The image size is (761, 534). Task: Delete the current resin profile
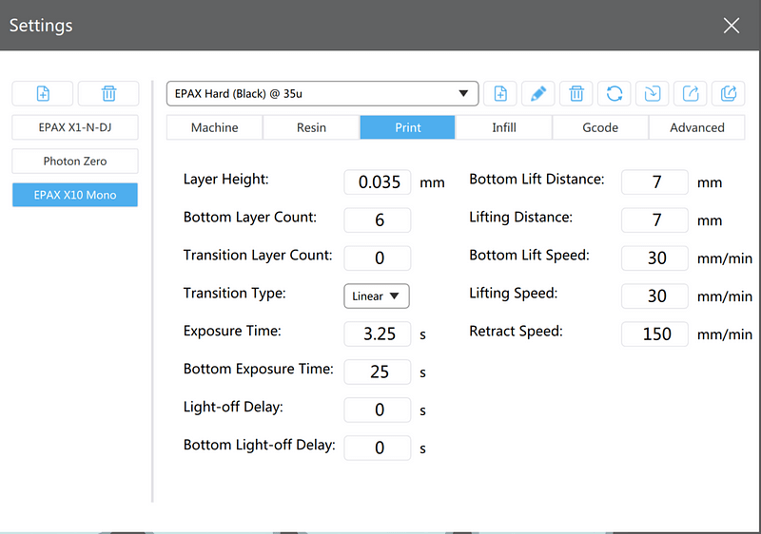tap(576, 93)
